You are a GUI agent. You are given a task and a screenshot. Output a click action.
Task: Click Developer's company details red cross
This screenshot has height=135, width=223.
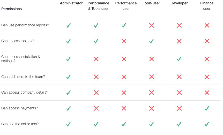179,93
